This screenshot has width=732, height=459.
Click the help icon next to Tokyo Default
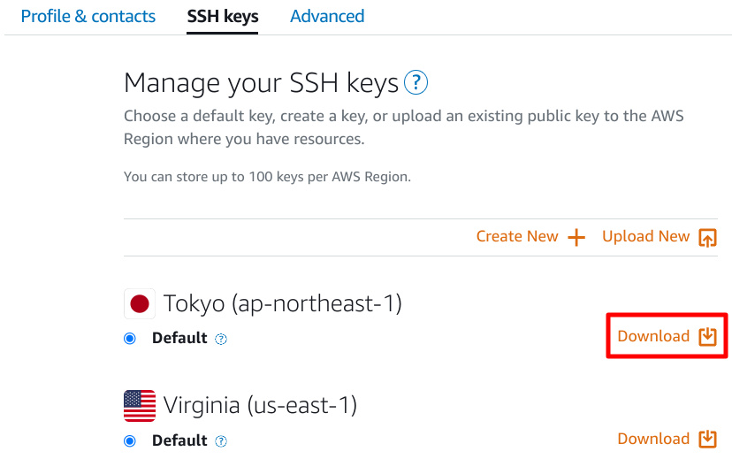coord(221,339)
